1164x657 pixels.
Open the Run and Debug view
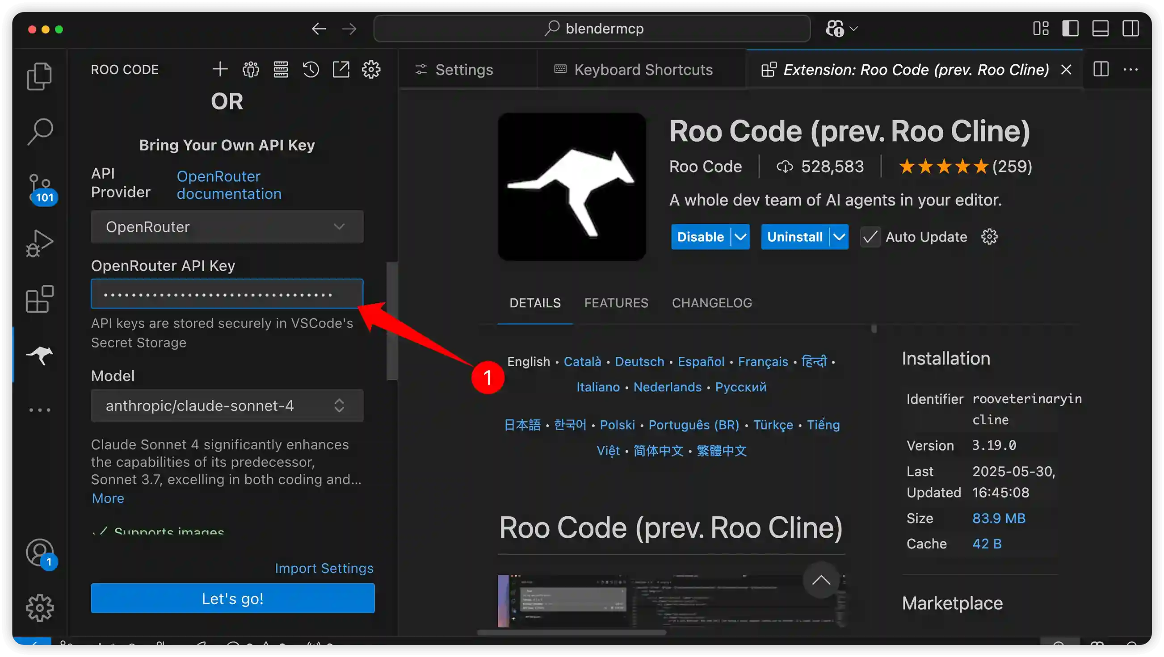pyautogui.click(x=40, y=244)
